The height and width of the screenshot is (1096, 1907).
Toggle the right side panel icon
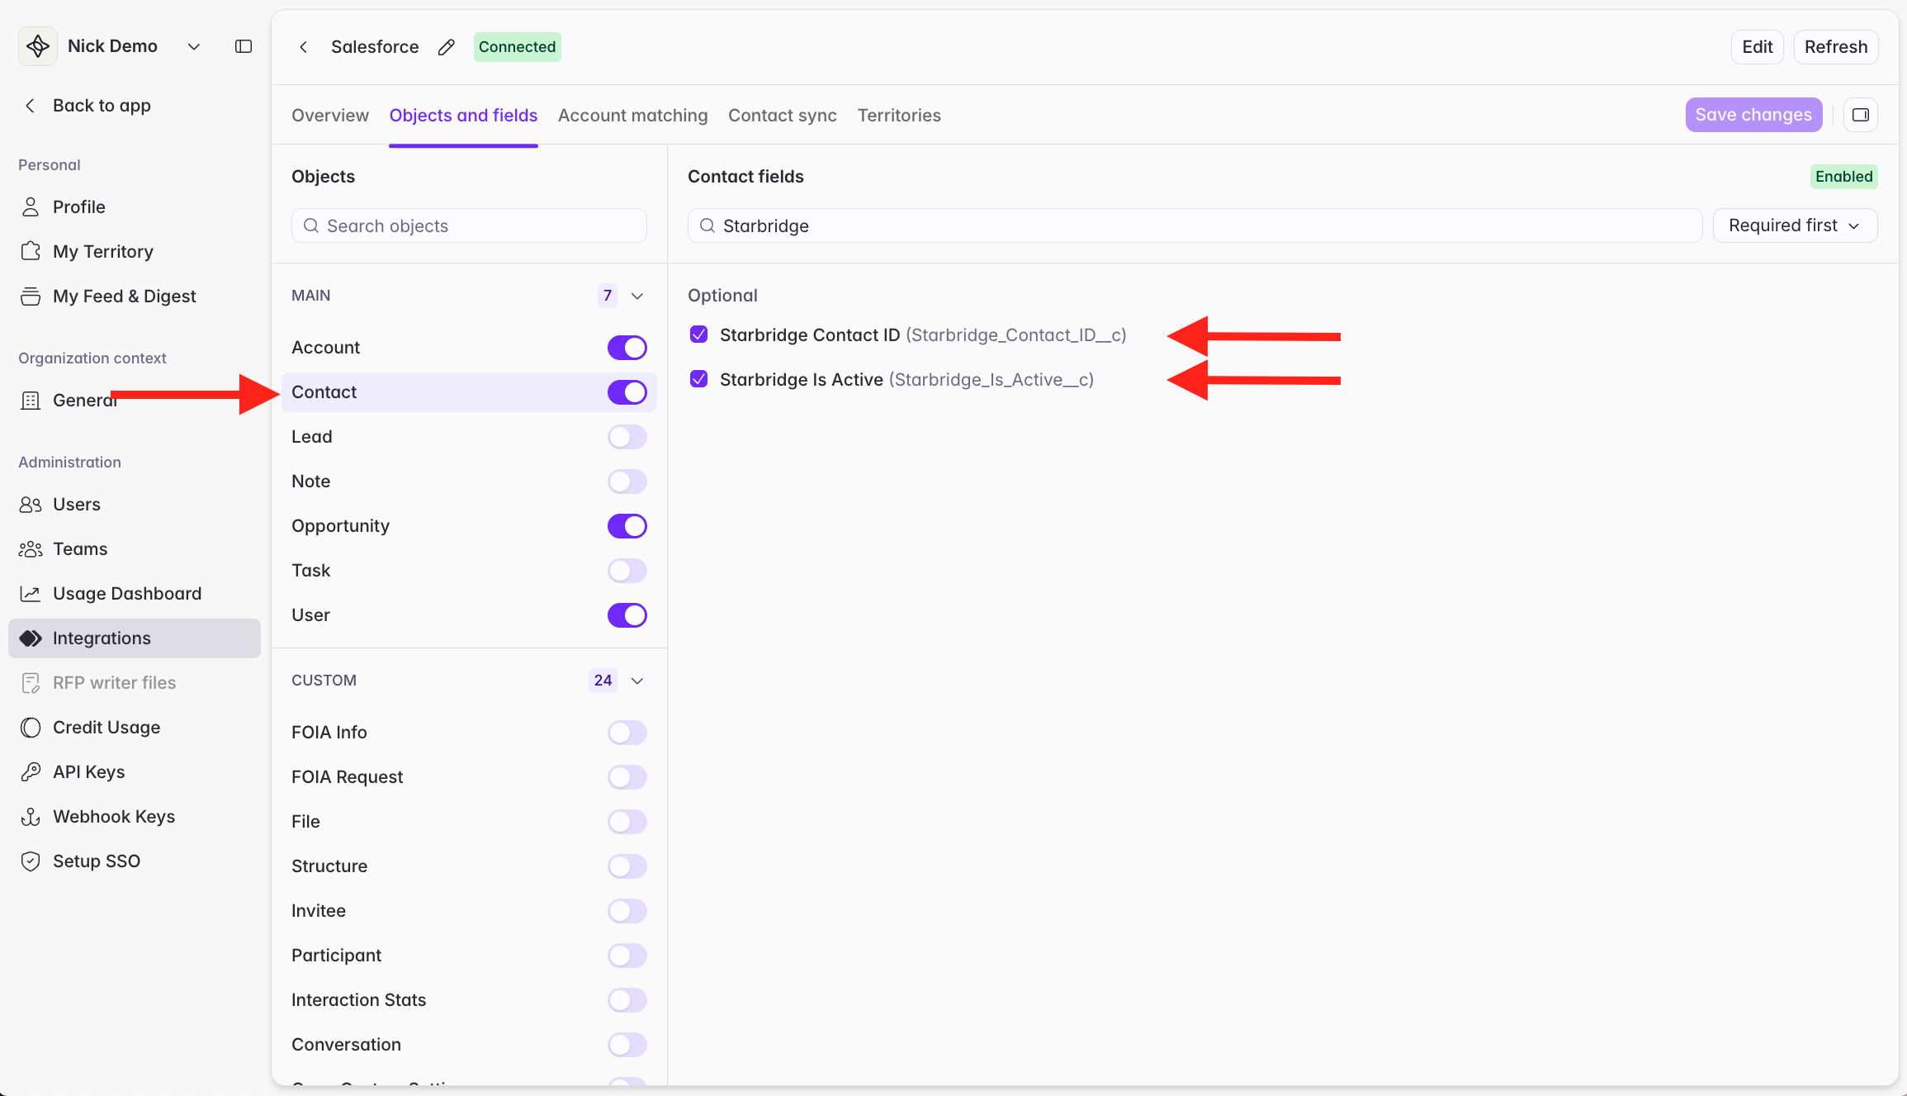pos(1861,115)
